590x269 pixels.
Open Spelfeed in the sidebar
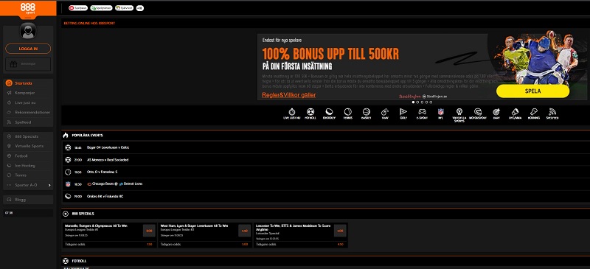(28, 122)
